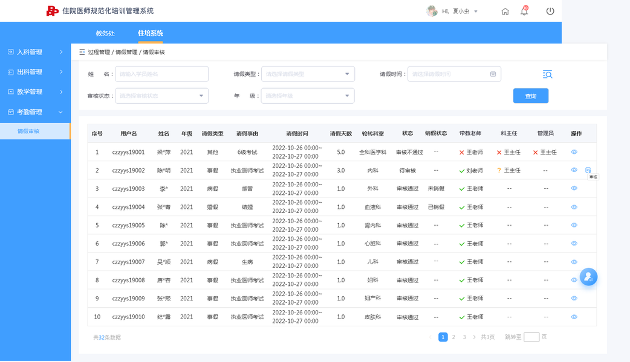Image resolution: width=630 pixels, height=362 pixels.
Task: Click the advanced search filter icon
Action: [x=547, y=74]
